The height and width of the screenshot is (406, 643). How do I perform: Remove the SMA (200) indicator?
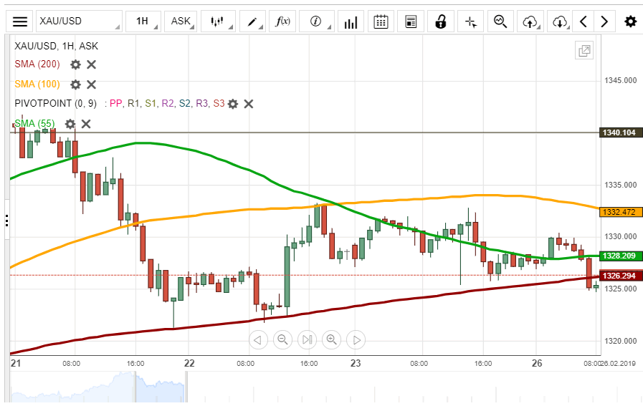click(x=92, y=64)
